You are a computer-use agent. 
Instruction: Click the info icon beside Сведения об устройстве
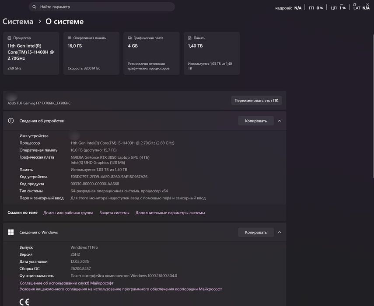coord(11,121)
